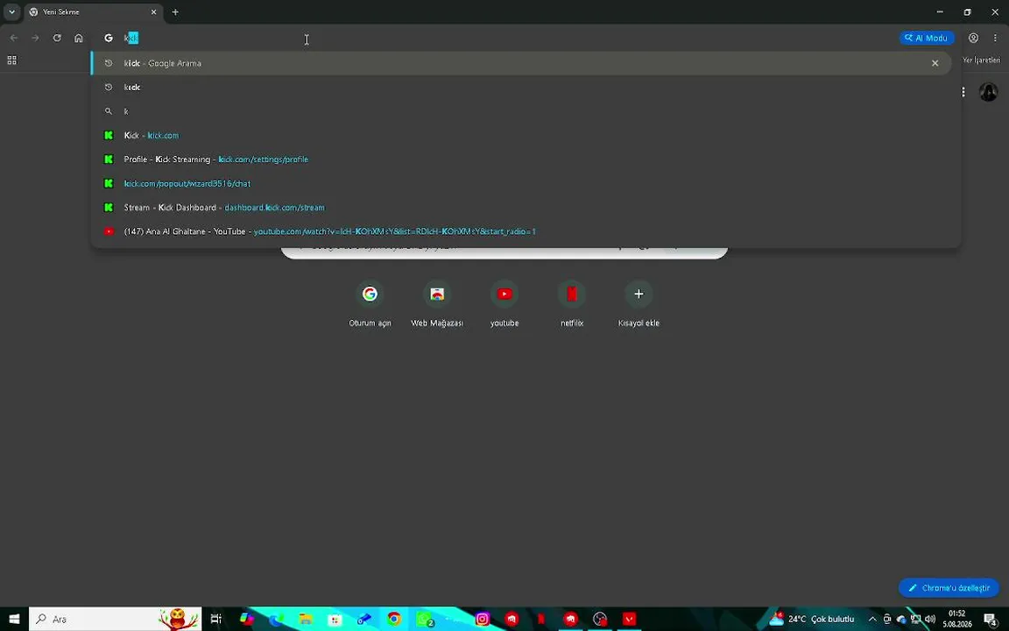The width and height of the screenshot is (1009, 631).
Task: Open WhatsApp from taskbar
Action: [423, 619]
